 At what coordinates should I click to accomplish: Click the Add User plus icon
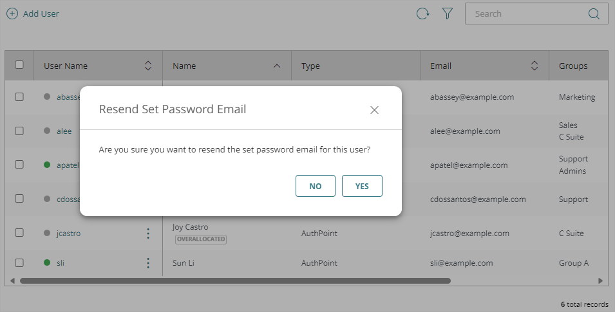[12, 14]
